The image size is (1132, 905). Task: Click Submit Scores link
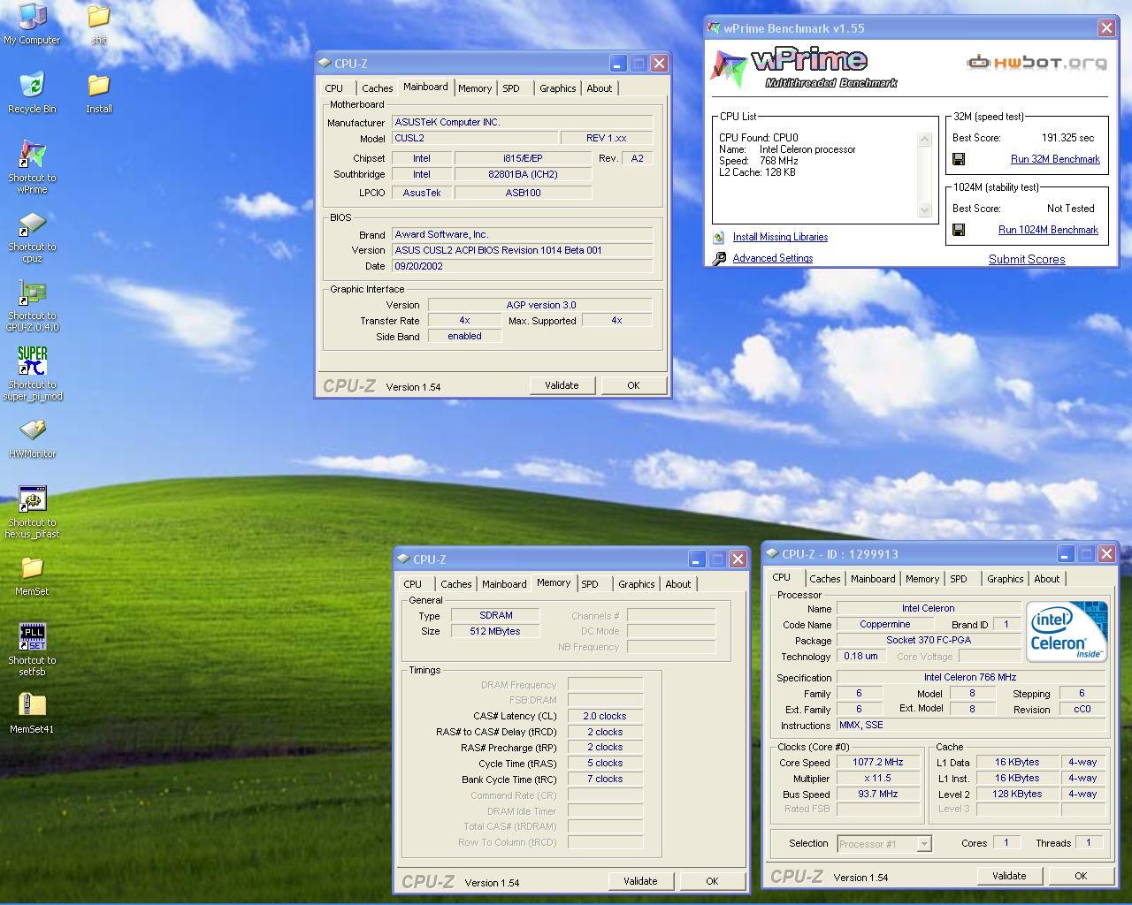click(1027, 259)
